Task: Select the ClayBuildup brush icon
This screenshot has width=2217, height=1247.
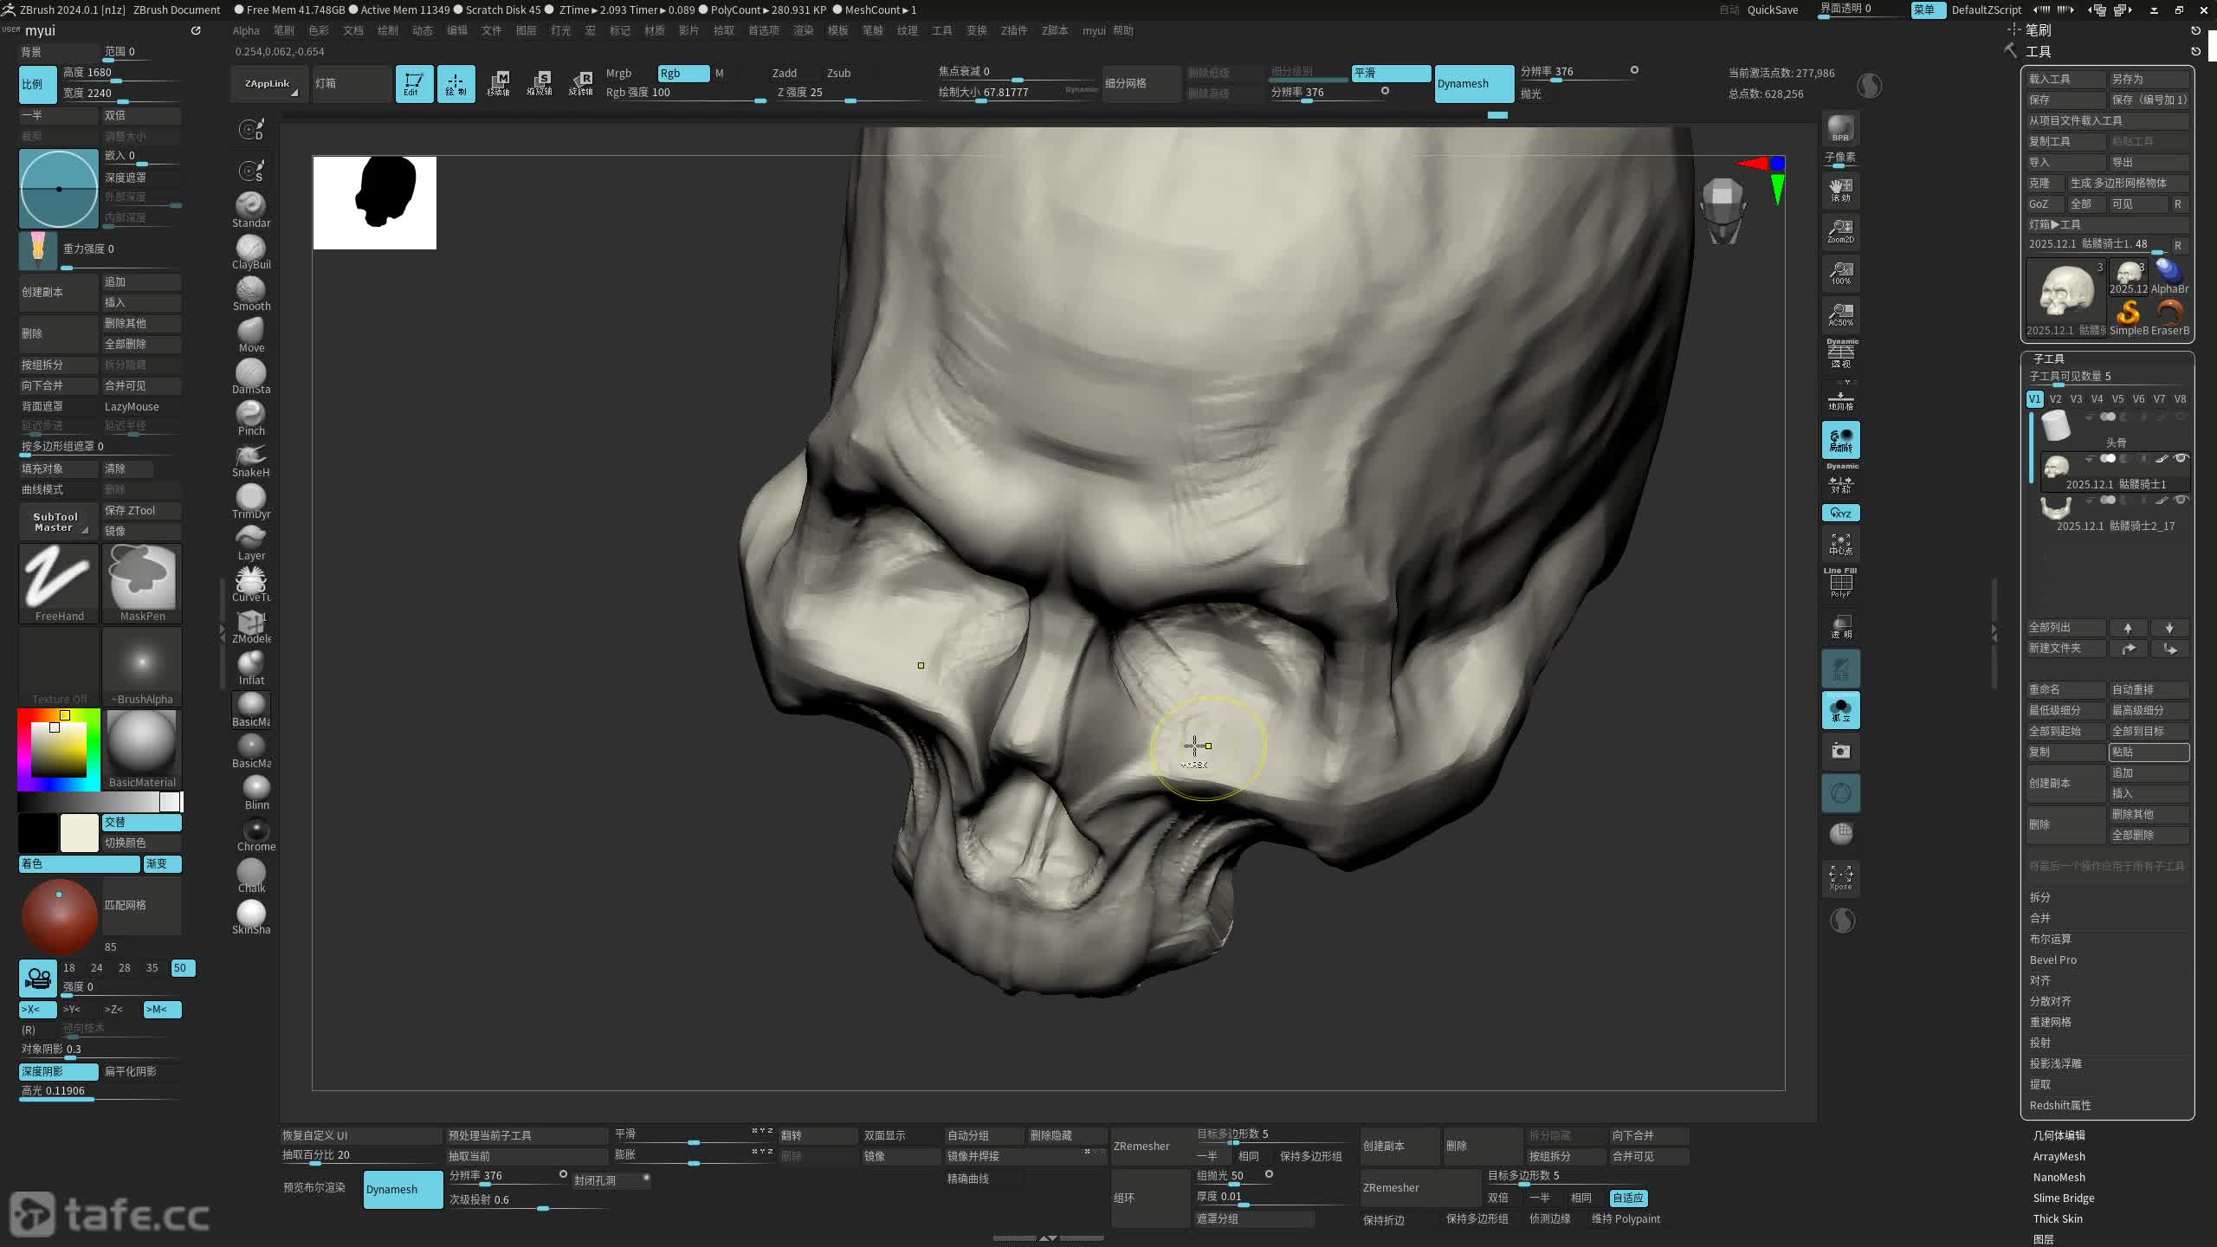Action: (x=250, y=249)
